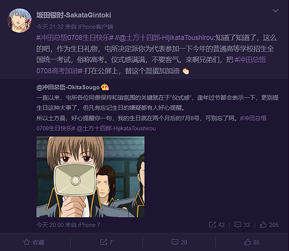Open the @冲田总悟-OkitaSougo original author link
The height and width of the screenshot is (251, 289).
[x=68, y=87]
